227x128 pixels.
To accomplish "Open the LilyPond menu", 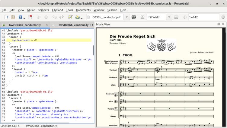I will [57, 10].
